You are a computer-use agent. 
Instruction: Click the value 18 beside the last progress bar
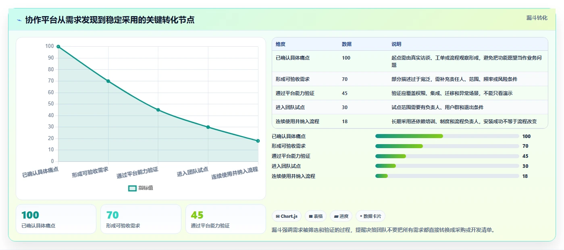point(525,176)
